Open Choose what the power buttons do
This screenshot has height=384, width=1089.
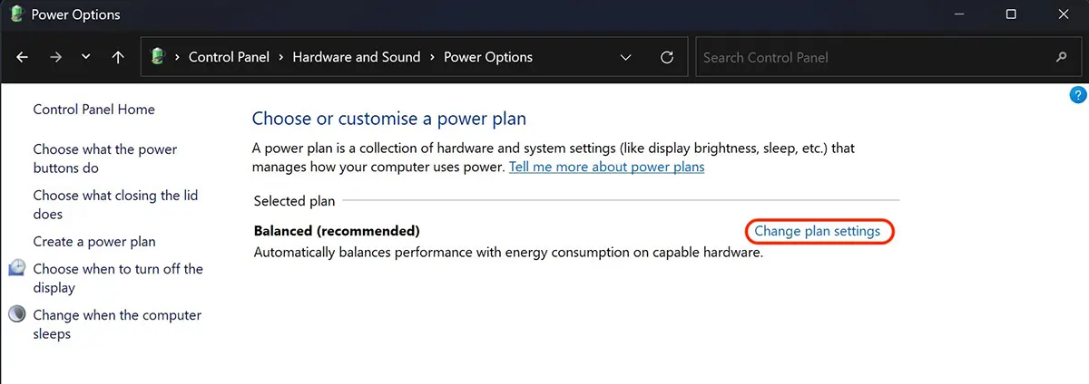(105, 158)
